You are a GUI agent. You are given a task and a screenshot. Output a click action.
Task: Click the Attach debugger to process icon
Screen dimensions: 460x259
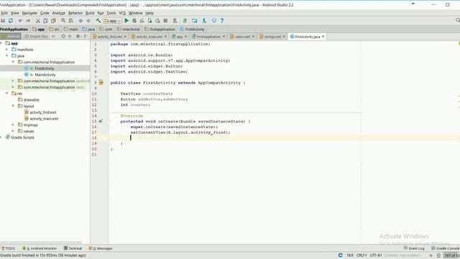coord(150,21)
